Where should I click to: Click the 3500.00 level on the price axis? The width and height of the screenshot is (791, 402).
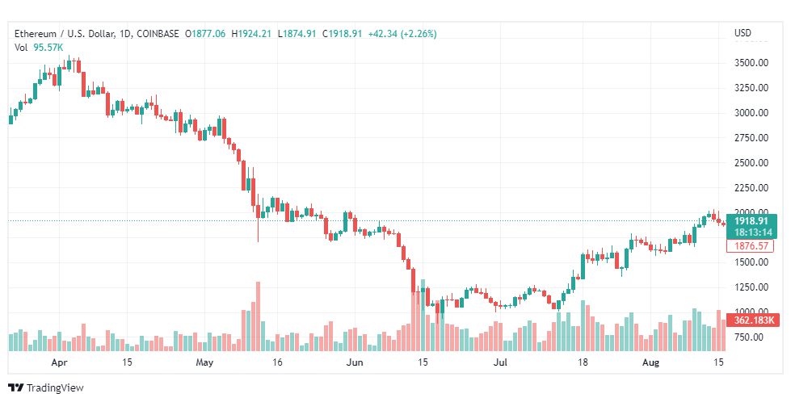751,63
